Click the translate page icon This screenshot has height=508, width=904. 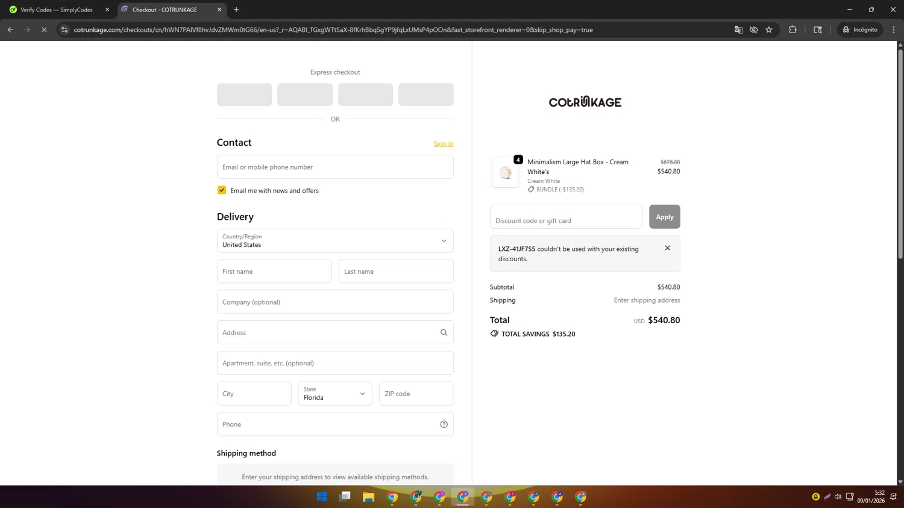point(738,29)
